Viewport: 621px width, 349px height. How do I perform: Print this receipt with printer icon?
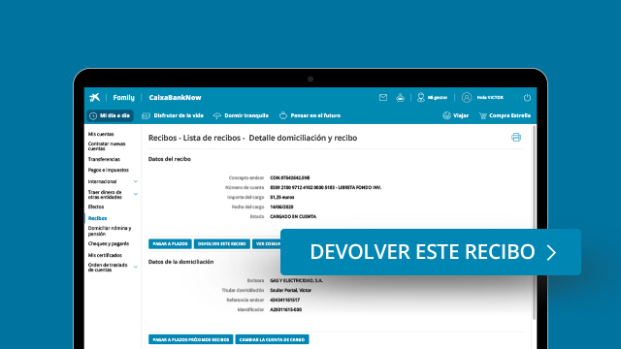pyautogui.click(x=516, y=138)
